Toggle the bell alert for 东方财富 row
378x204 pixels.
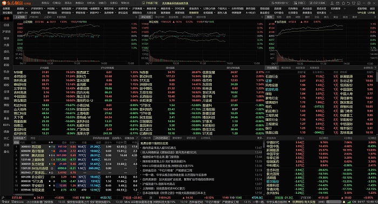tap(54, 164)
